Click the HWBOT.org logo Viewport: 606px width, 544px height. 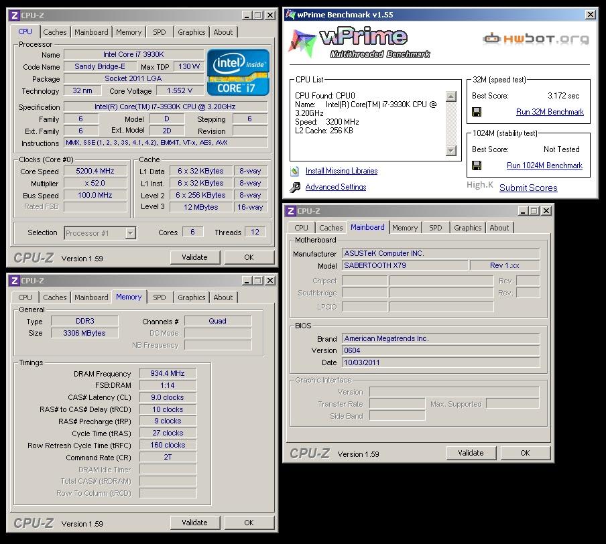(x=536, y=39)
